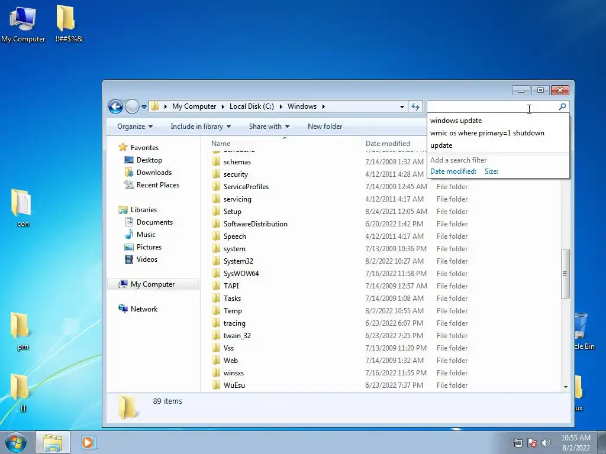Click the refresh button beside address bar
Viewport: 606px width, 454px height.
[x=415, y=106]
